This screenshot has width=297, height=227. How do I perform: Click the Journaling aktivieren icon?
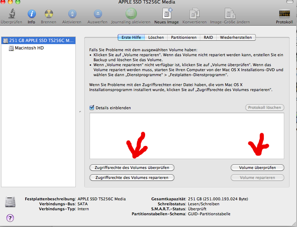131,14
